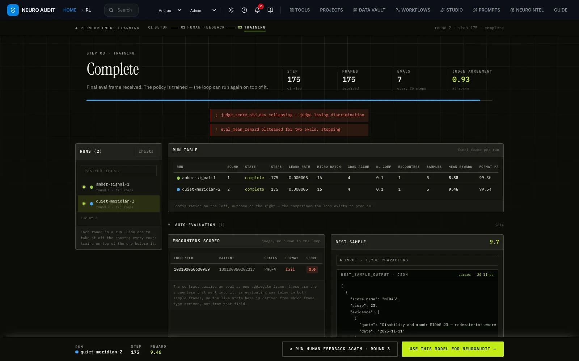
Task: Click the NeuroIntel icon
Action: 512,10
